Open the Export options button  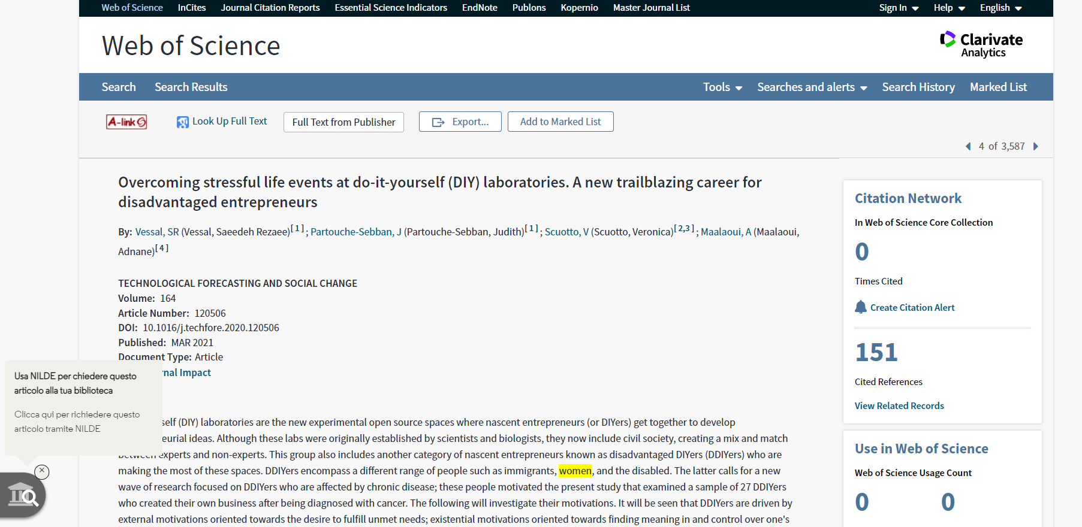(x=460, y=122)
